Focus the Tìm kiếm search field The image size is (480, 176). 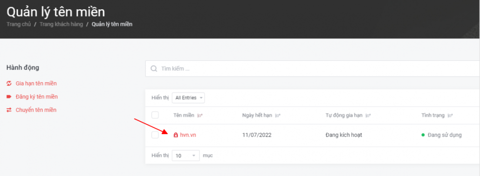click(313, 69)
